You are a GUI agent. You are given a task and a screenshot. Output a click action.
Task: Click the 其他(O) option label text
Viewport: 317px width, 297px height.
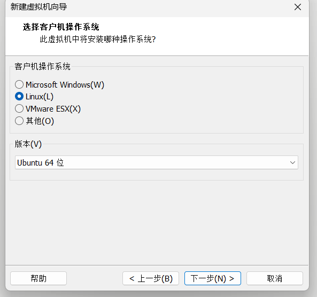point(40,121)
